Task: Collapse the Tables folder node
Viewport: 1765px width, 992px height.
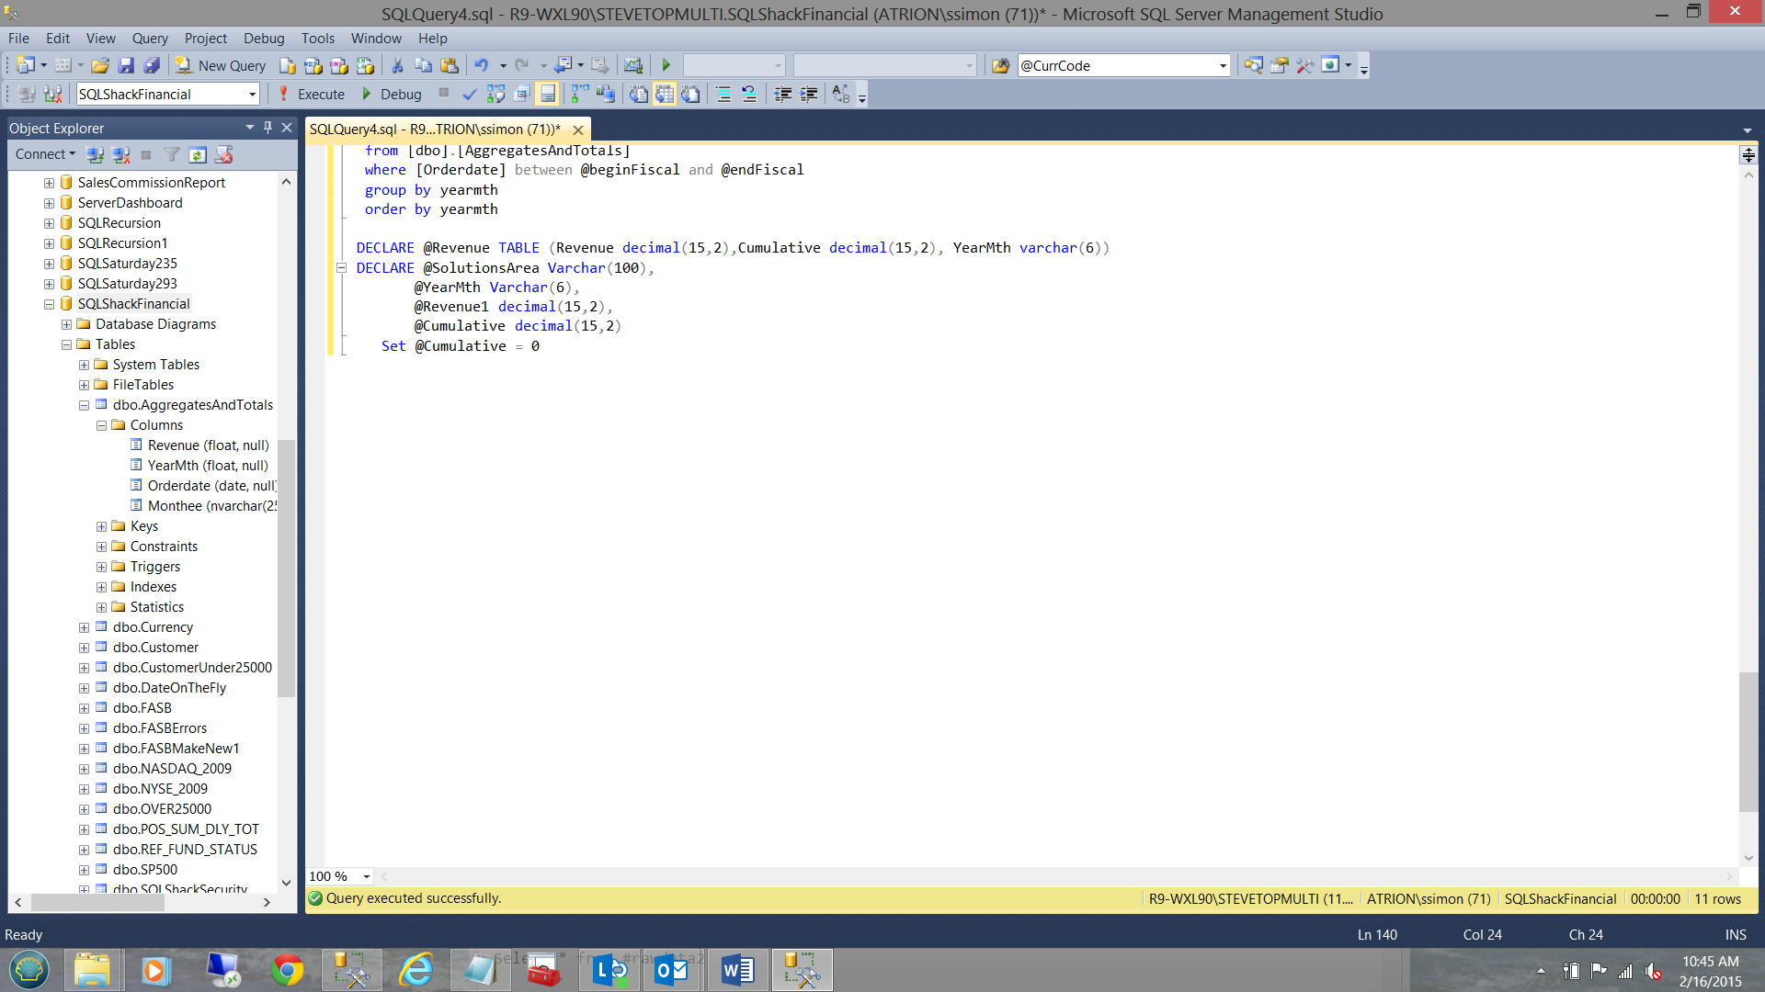Action: [66, 344]
